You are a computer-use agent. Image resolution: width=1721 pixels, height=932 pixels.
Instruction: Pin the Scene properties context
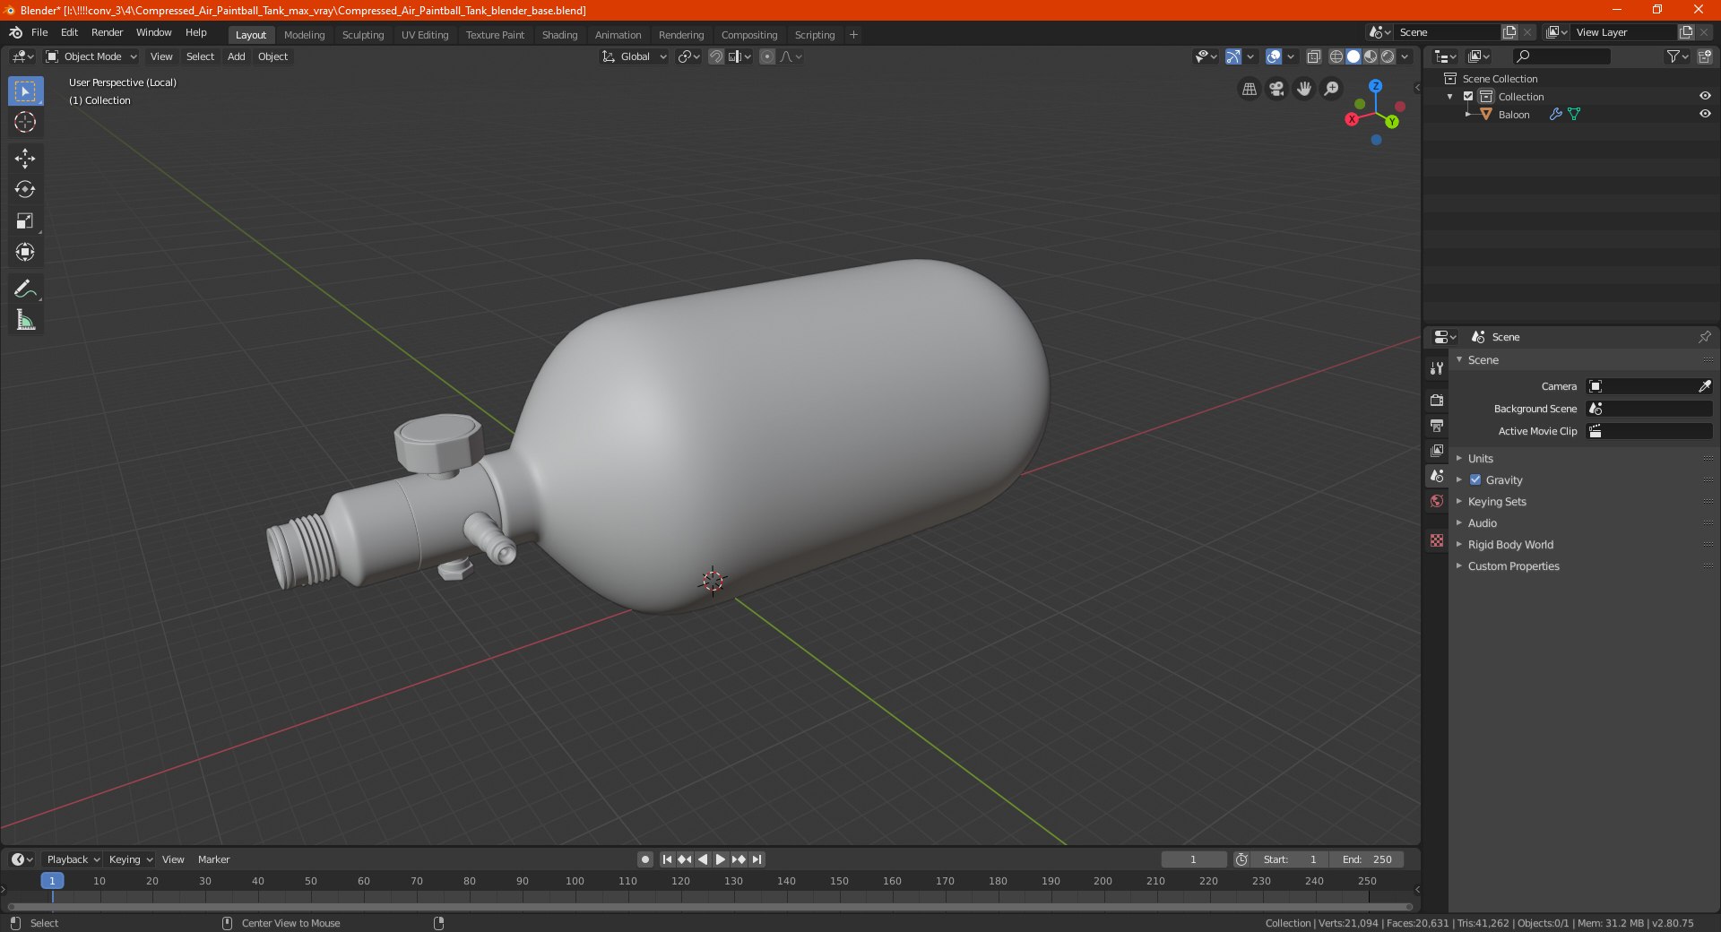click(x=1704, y=337)
